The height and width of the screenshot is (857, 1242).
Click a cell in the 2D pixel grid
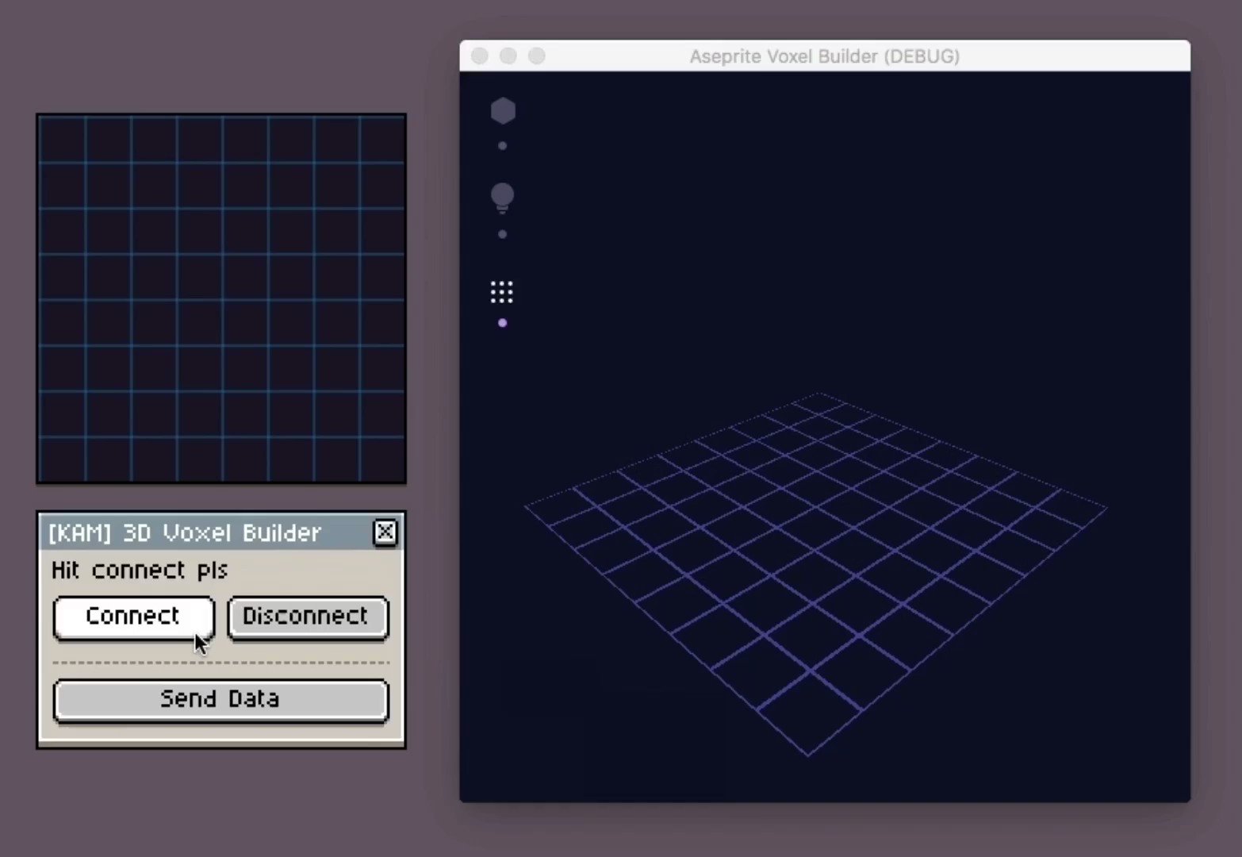coord(222,298)
